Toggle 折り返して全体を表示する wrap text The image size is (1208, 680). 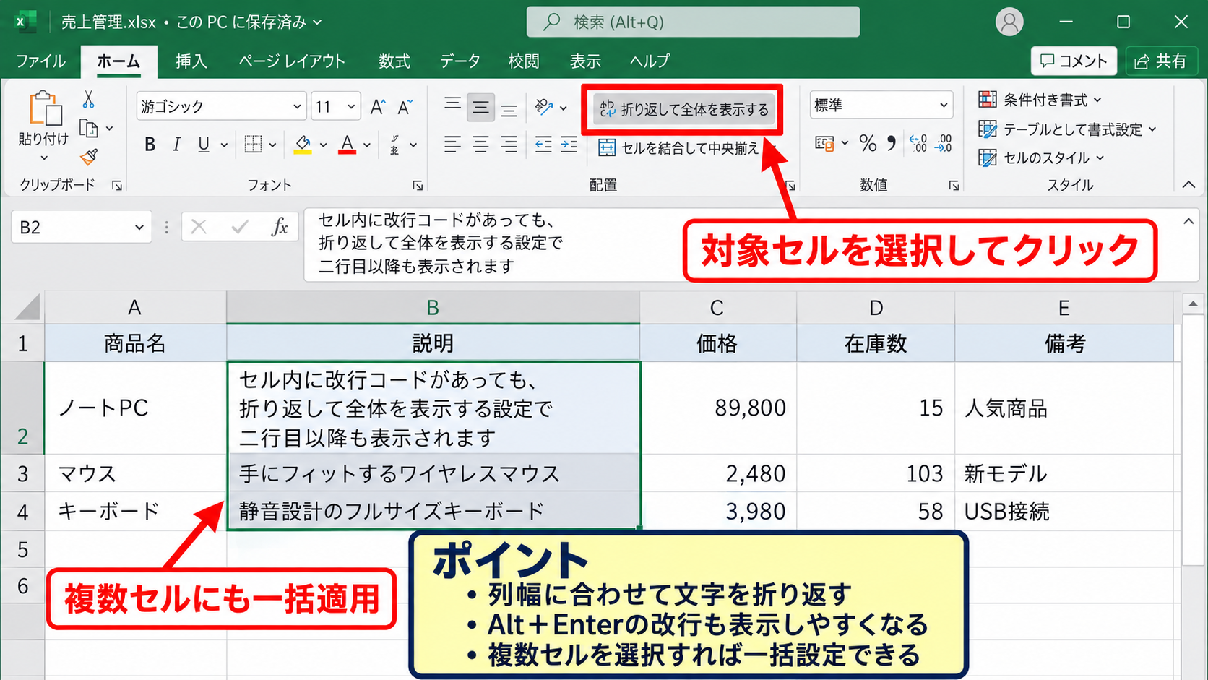(684, 109)
